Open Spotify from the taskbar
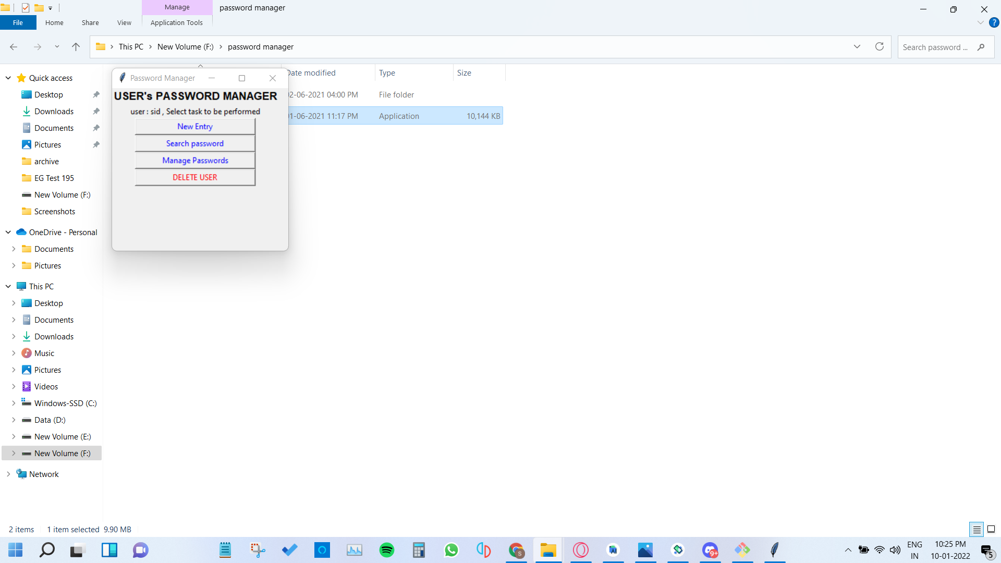 click(387, 550)
